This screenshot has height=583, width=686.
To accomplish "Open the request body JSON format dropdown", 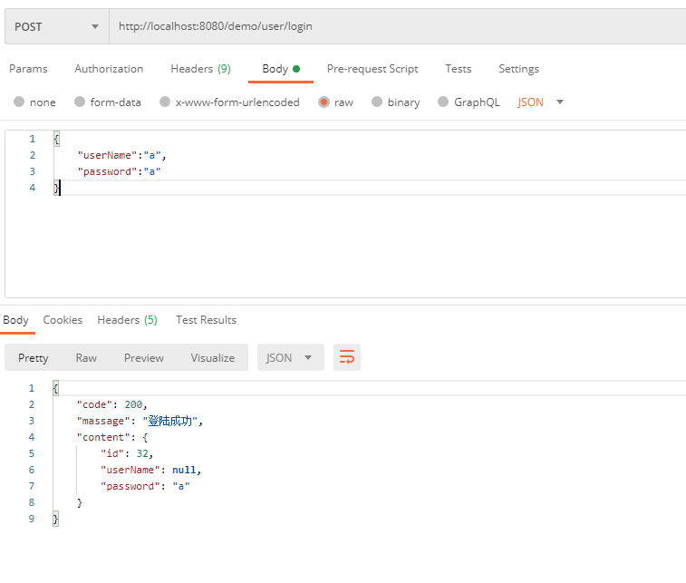I will (x=540, y=102).
